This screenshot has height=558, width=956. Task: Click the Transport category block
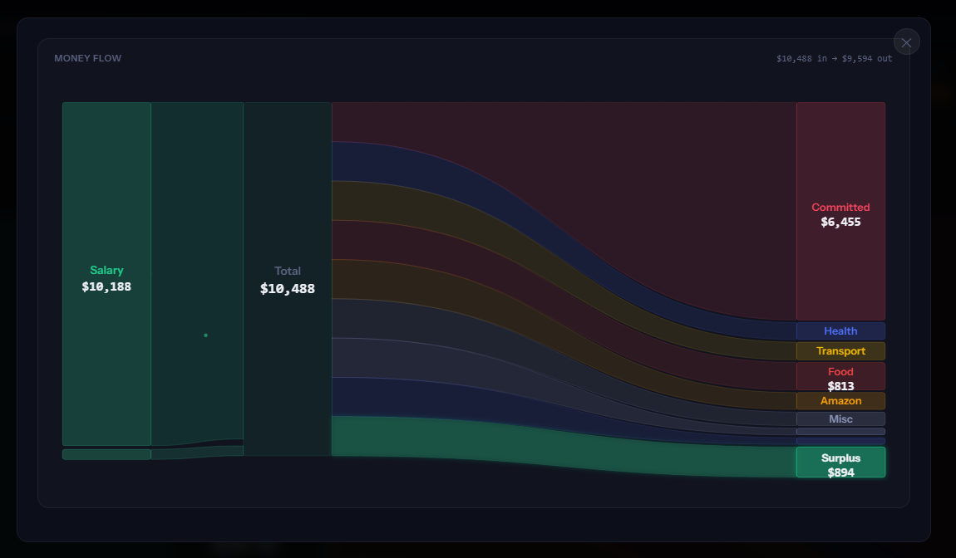(x=840, y=350)
